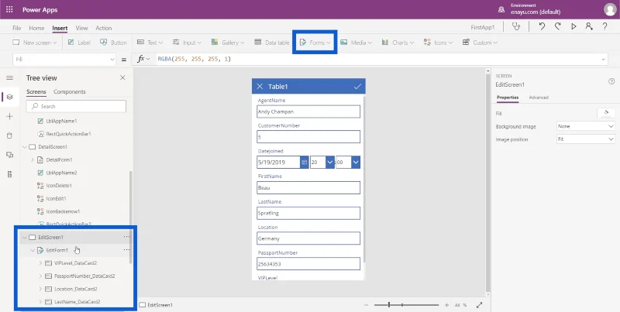
Task: Expand VIPLevel_DataCard2 node
Action: point(40,263)
